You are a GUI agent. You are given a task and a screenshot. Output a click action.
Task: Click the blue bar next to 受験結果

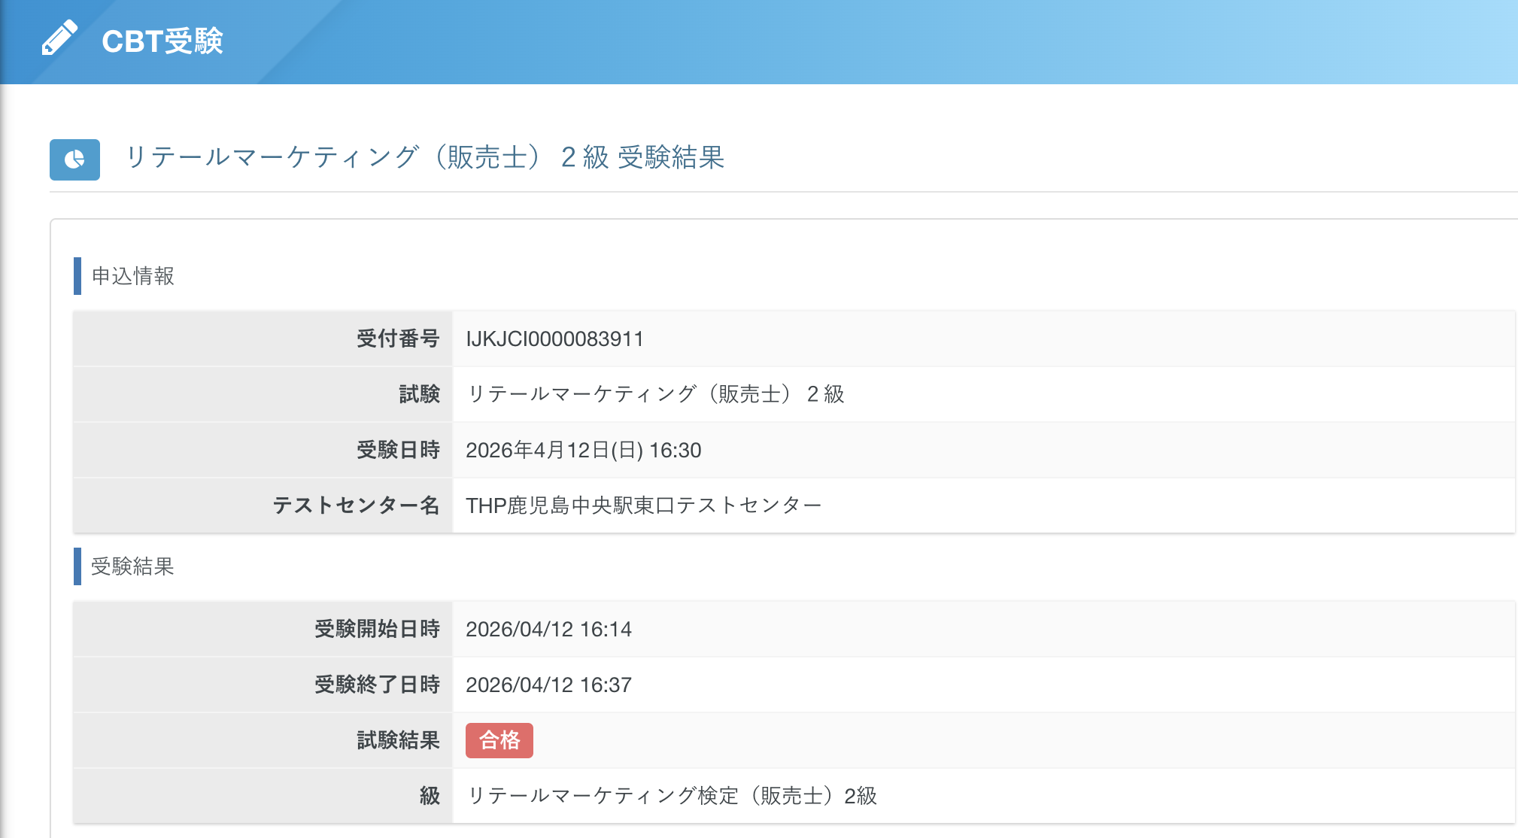(x=76, y=568)
